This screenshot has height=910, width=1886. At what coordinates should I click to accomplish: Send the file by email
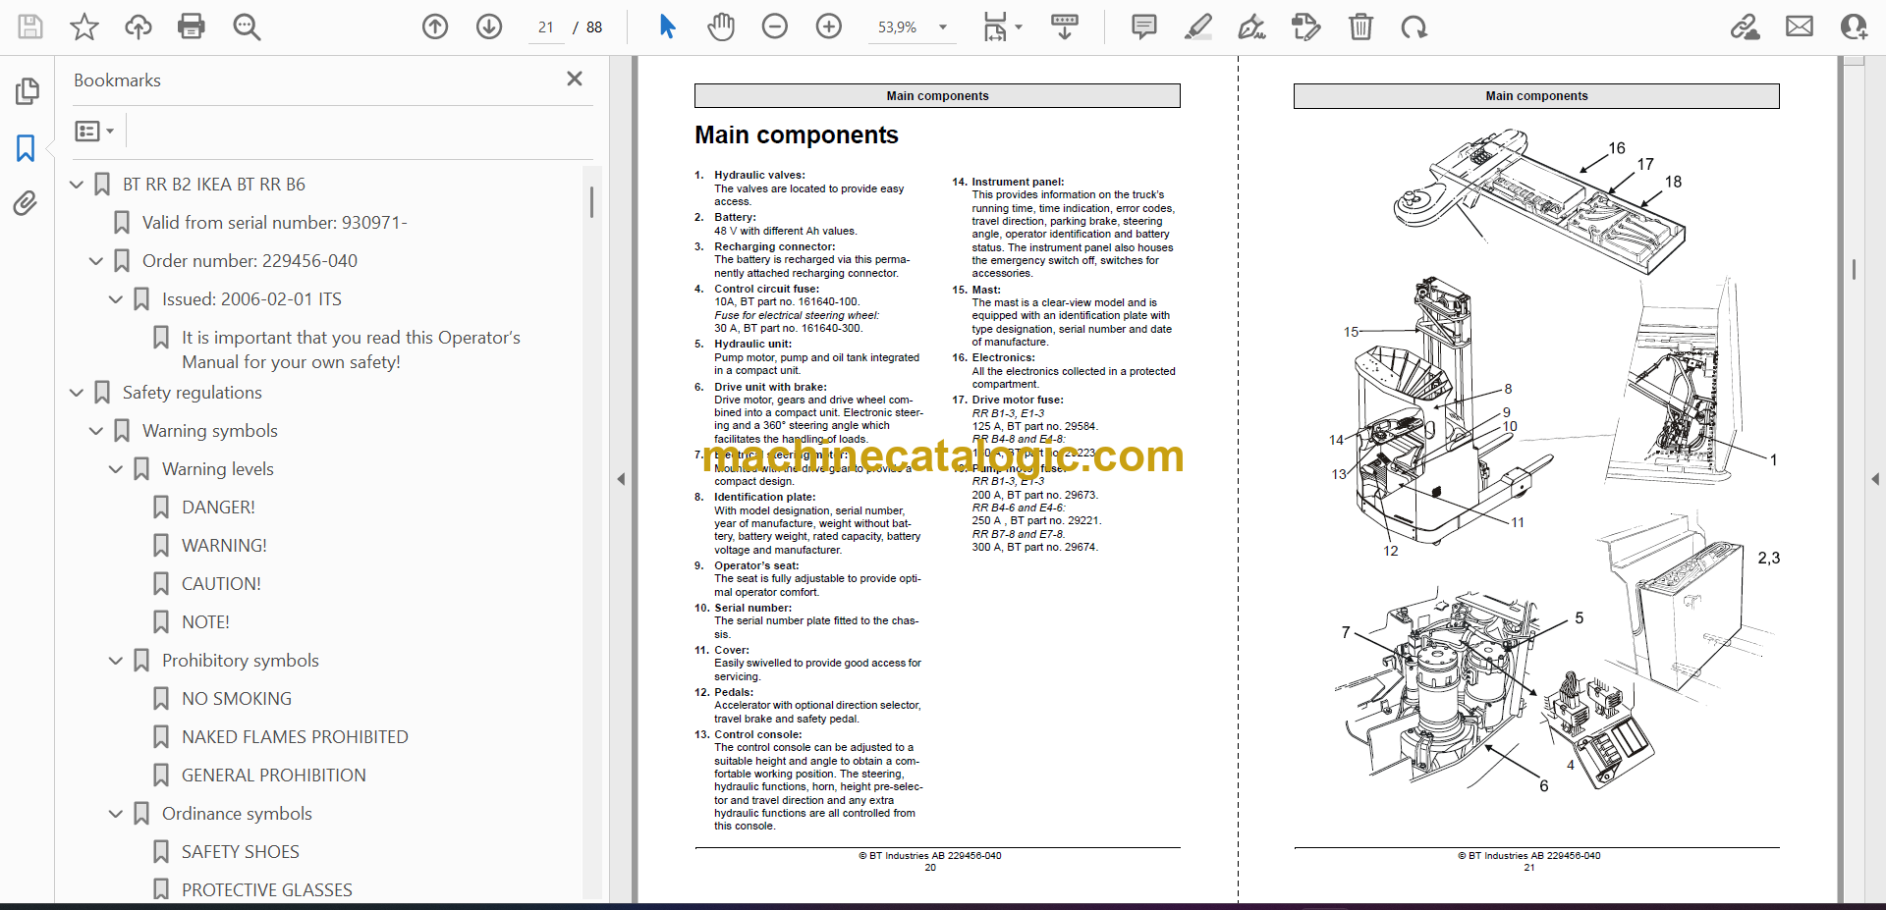(1800, 27)
